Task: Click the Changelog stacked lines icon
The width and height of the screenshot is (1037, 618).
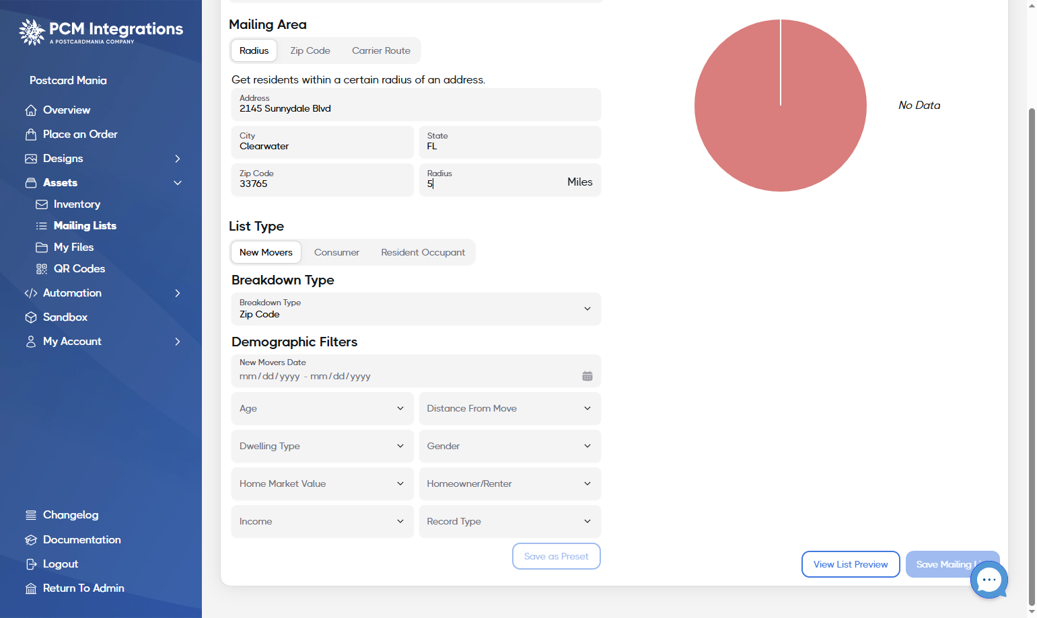Action: point(31,515)
